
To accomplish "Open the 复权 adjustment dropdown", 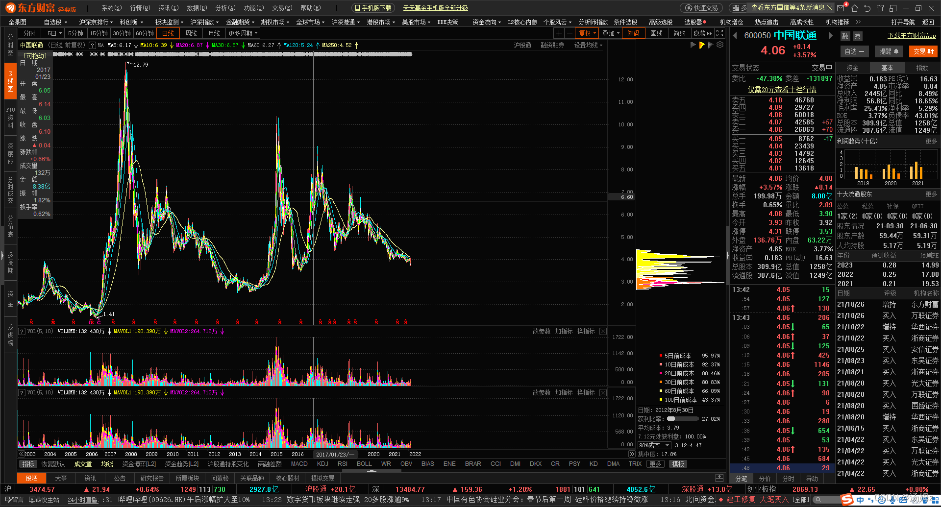I will (x=587, y=33).
